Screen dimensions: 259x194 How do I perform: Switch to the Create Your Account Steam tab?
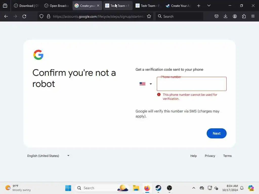point(178,6)
